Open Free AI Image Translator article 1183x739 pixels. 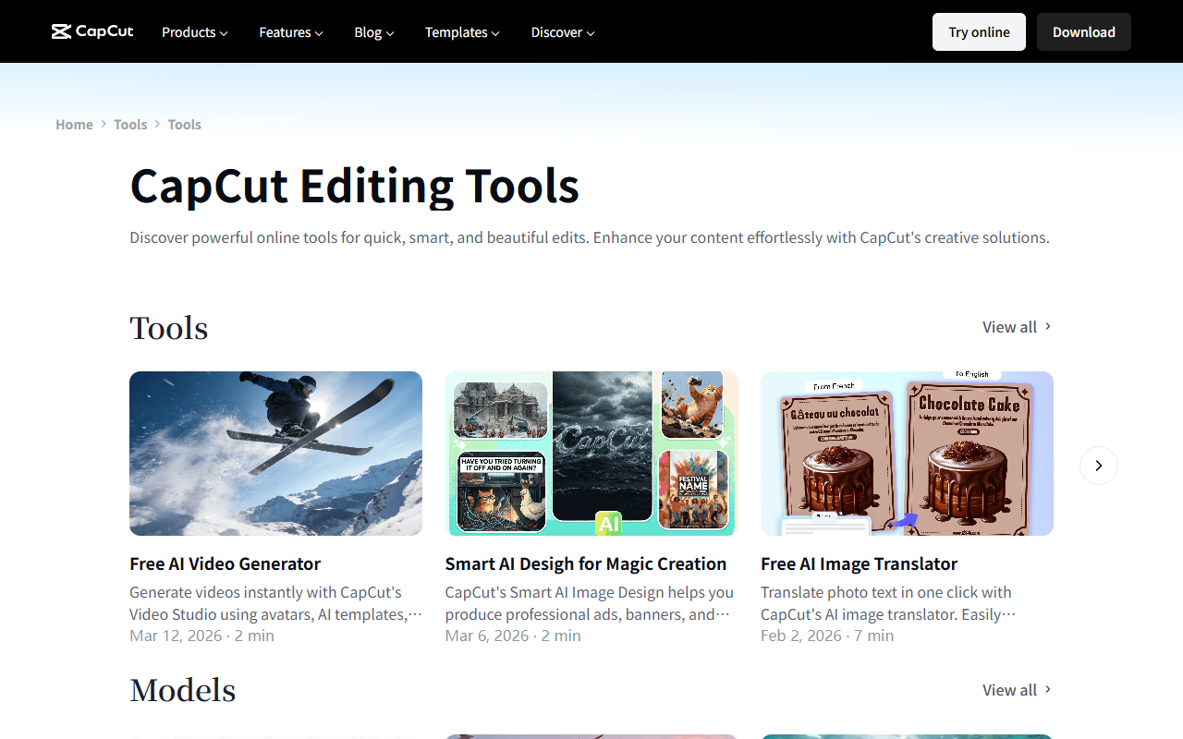[859, 563]
